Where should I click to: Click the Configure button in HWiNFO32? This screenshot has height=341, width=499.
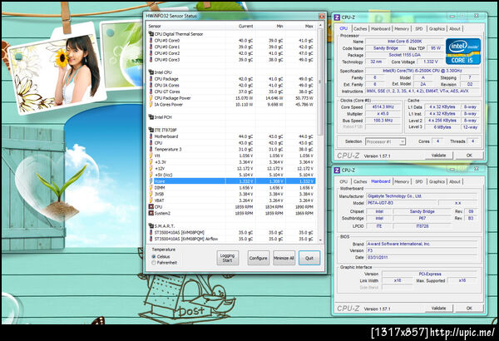pos(259,258)
